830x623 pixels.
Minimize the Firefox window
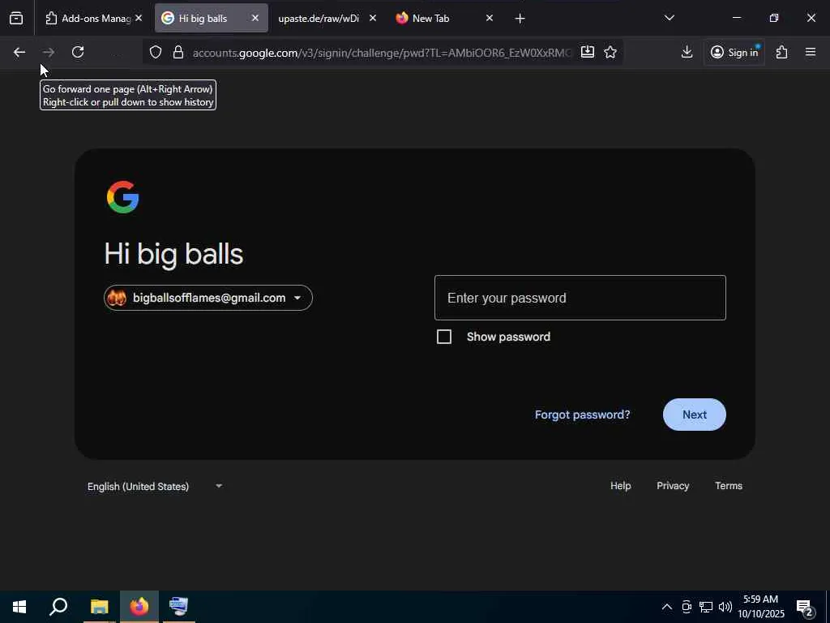(736, 18)
